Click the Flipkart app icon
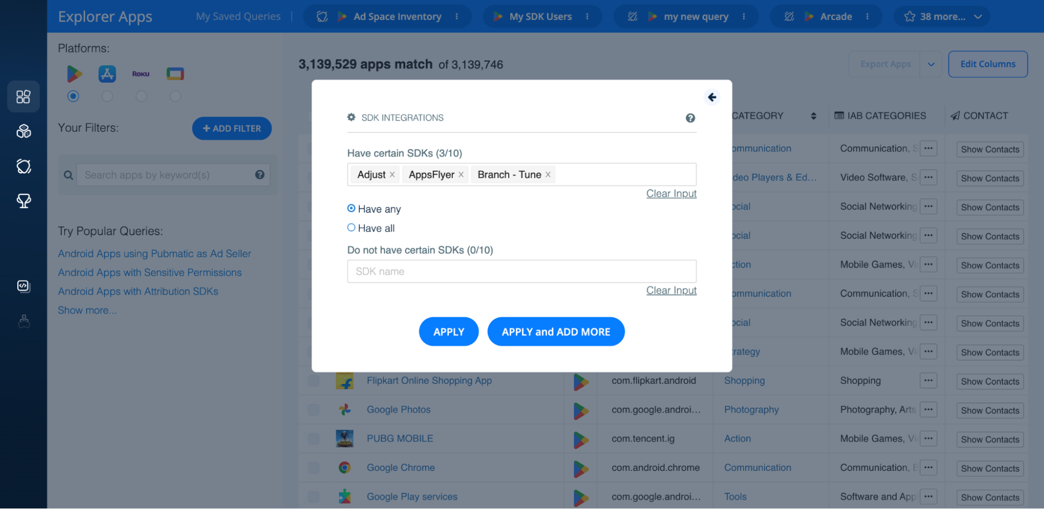 coord(345,381)
